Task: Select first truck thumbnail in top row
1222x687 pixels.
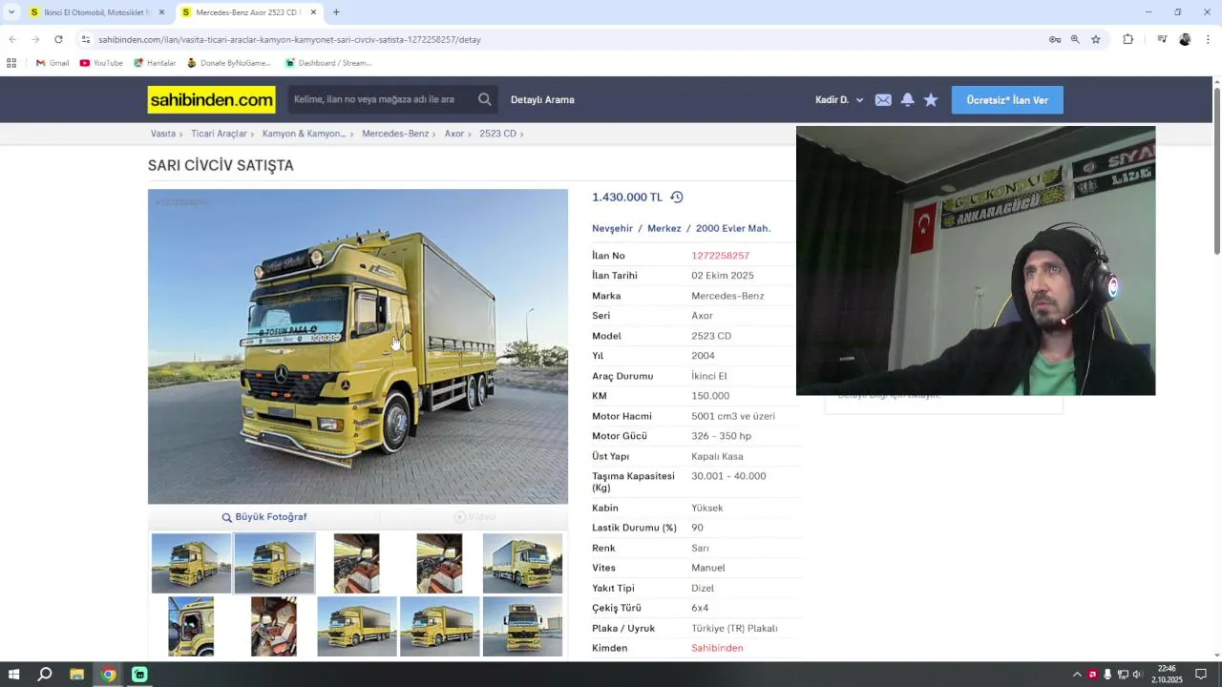Action: tap(191, 563)
